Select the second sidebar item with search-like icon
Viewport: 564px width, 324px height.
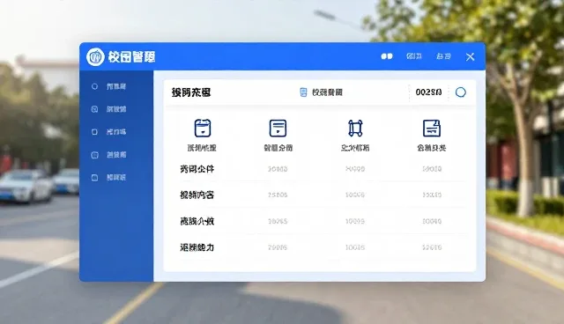(109, 109)
